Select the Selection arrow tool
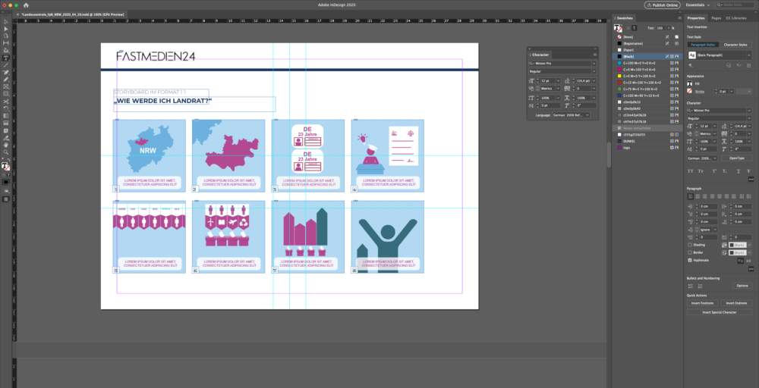The height and width of the screenshot is (388, 759). 6,21
